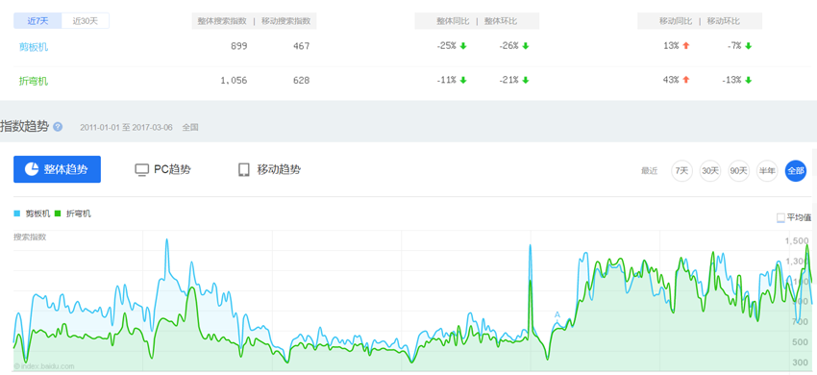817x375 pixels.
Task: Click the green down arrow beside -25%
Action: [x=463, y=46]
